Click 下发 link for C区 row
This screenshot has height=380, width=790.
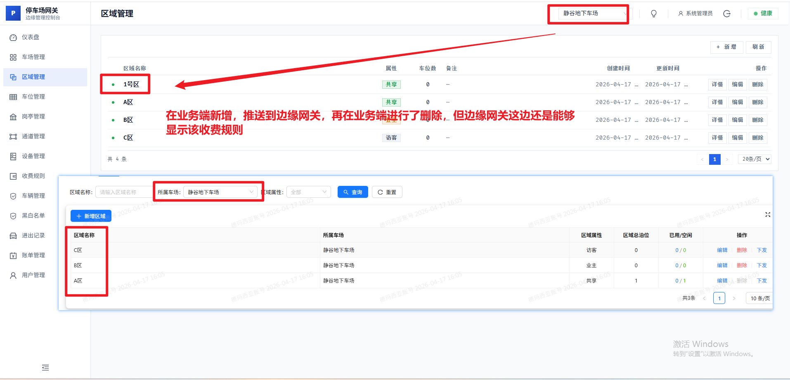762,250
